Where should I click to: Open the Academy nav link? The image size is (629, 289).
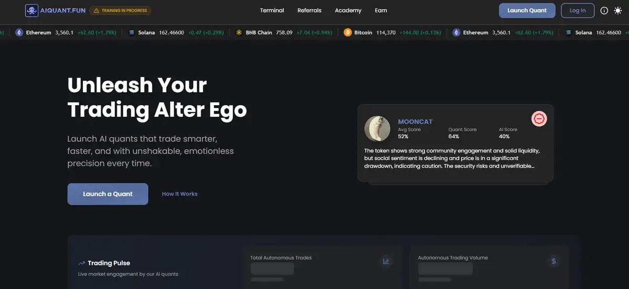point(348,10)
